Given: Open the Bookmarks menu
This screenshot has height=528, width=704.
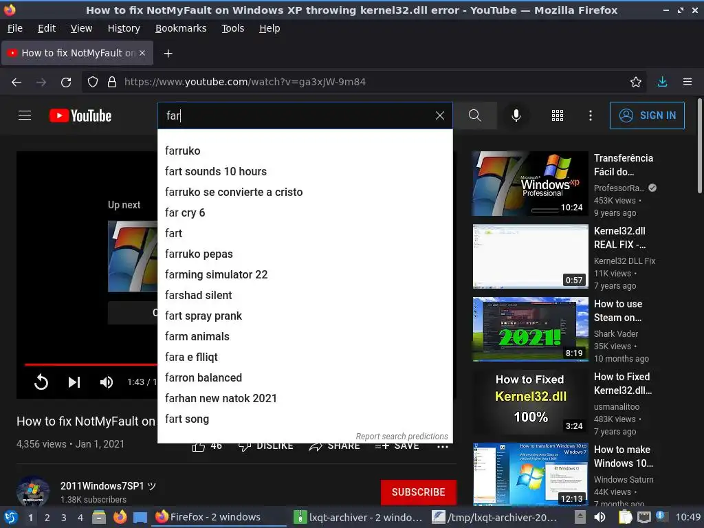Looking at the screenshot, I should click(181, 28).
